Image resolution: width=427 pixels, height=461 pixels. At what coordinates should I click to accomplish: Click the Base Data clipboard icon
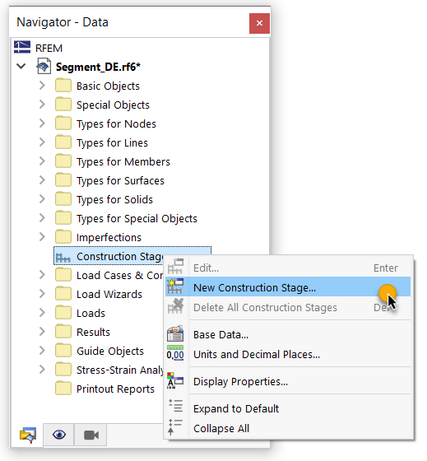click(175, 334)
